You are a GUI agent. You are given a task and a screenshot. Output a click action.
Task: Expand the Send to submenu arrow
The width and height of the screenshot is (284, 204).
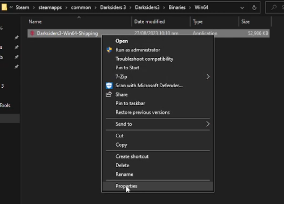(208, 124)
